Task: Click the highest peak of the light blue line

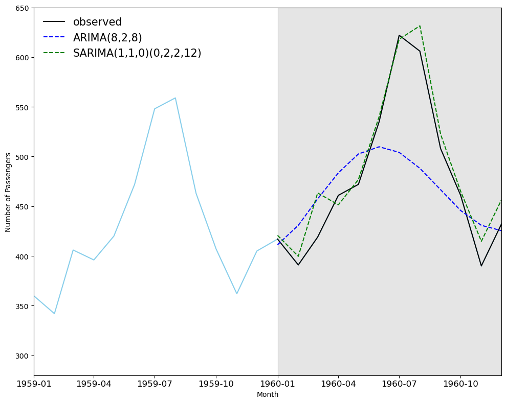Action: click(175, 98)
